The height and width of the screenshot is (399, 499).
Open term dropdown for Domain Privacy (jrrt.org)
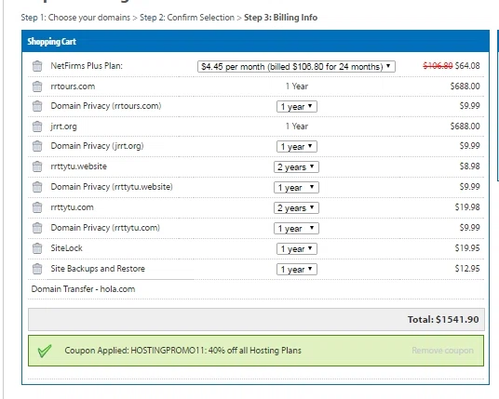(x=297, y=147)
